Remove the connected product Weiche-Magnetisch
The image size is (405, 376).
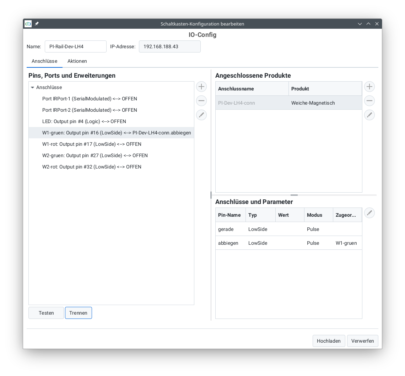coord(369,101)
